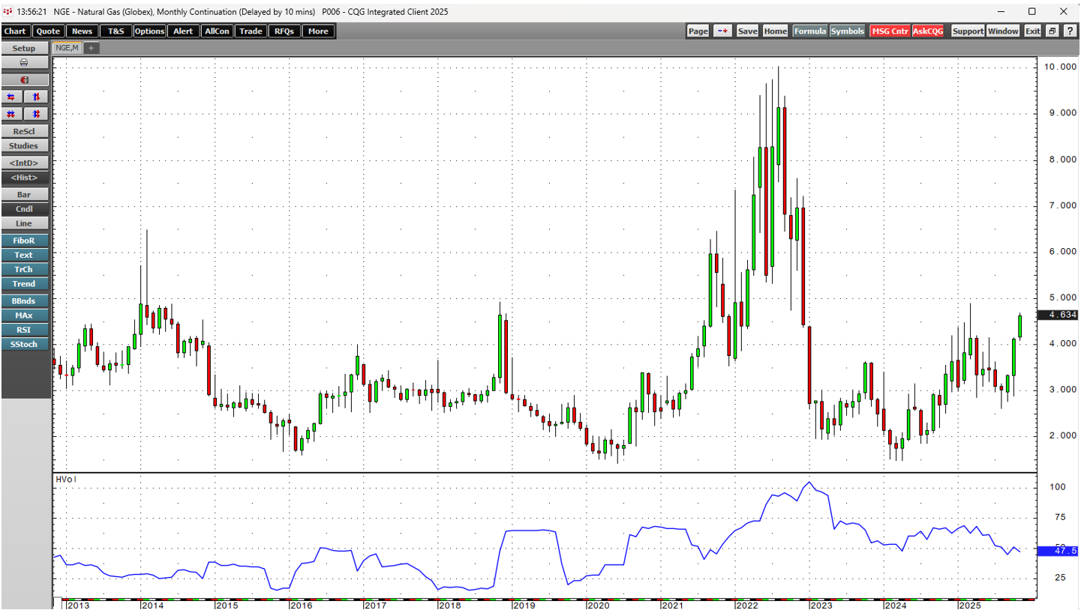Click the crossed horizontal arrows icon
This screenshot has height=610, width=1081.
(12, 114)
